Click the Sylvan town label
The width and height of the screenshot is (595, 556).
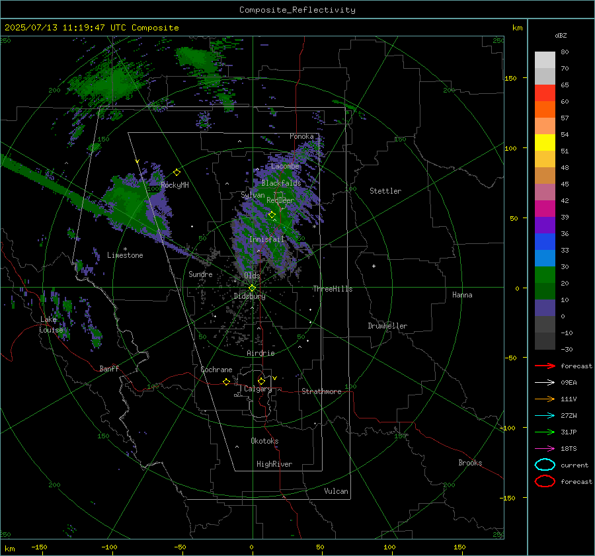253,195
